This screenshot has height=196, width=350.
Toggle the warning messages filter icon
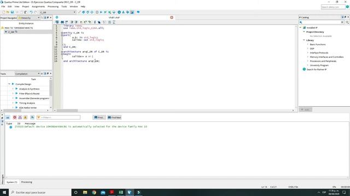pyautogui.click(x=26, y=118)
